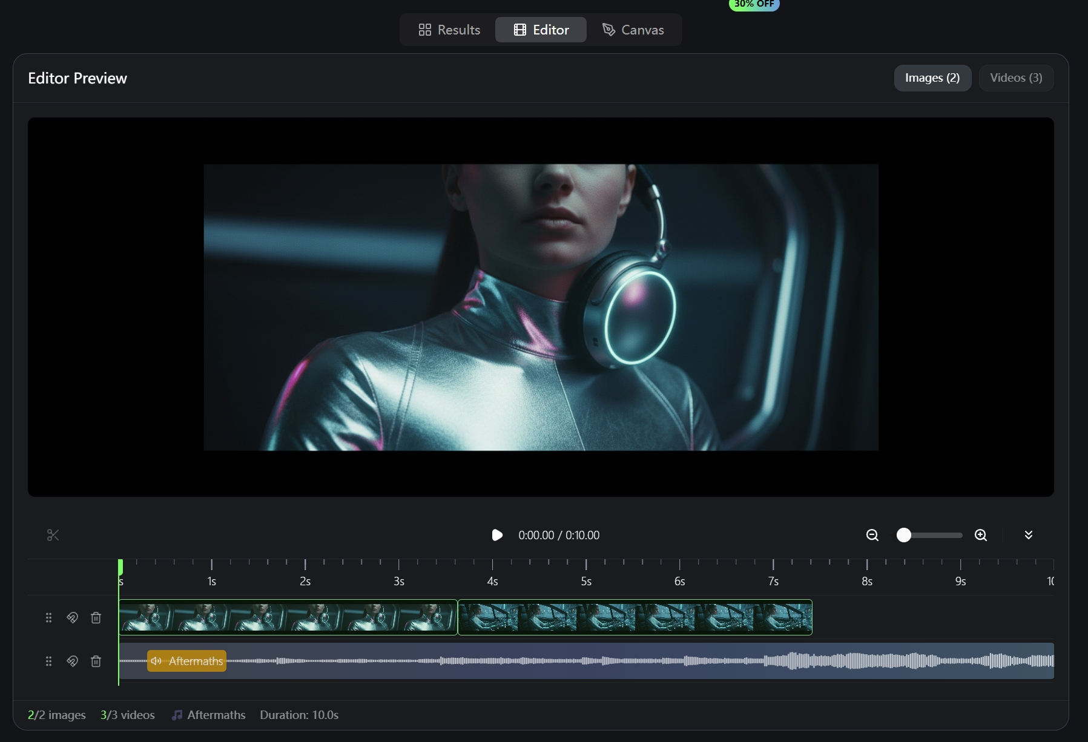Click the audio track drag handle

click(48, 662)
